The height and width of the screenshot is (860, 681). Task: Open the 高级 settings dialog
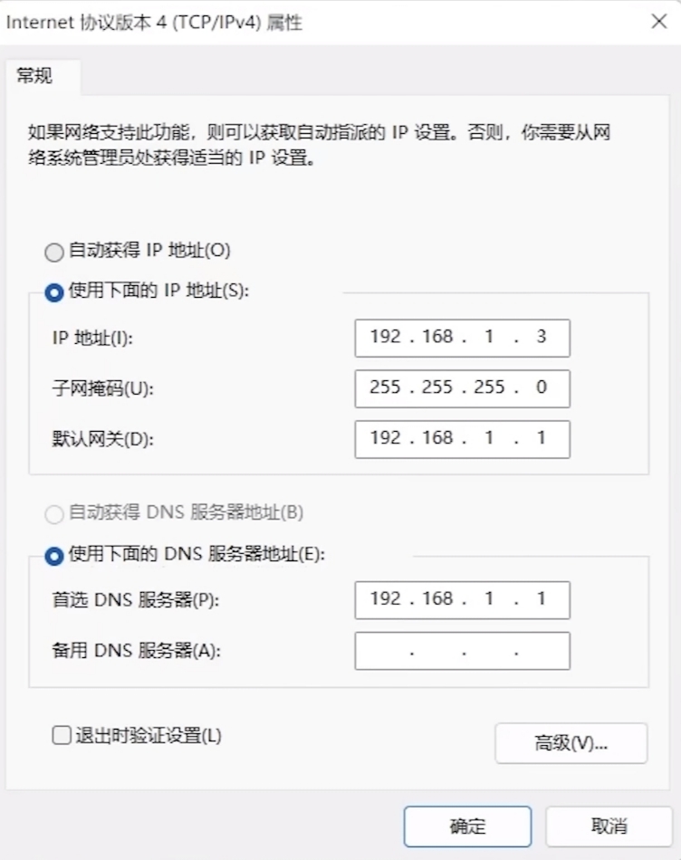point(571,743)
